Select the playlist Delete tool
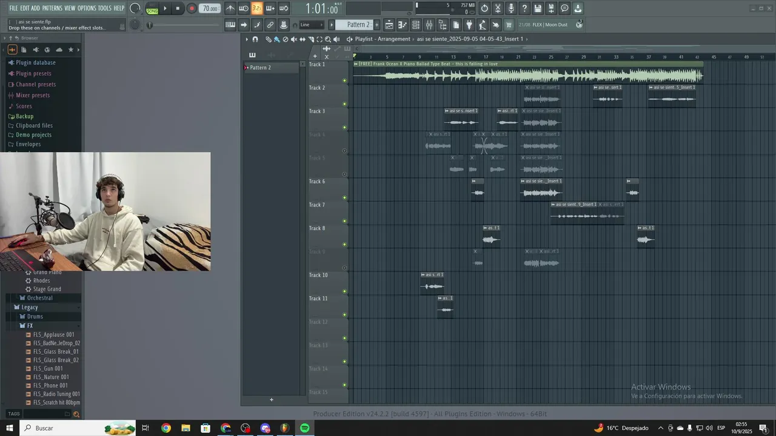Viewport: 776px width, 436px height. click(286, 39)
